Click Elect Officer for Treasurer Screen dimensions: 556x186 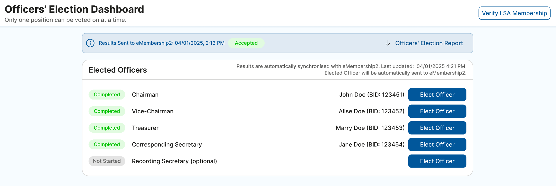pyautogui.click(x=437, y=128)
